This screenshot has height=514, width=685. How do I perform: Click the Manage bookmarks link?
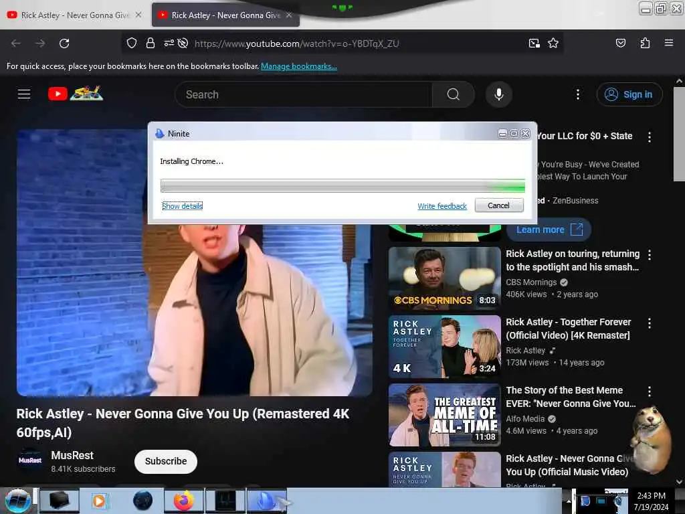[299, 66]
